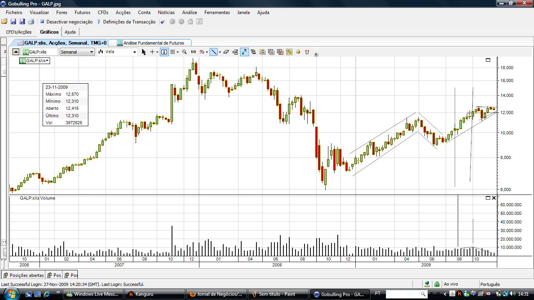Toggle the data info box icon
The height and width of the screenshot is (300, 534).
(x=164, y=52)
